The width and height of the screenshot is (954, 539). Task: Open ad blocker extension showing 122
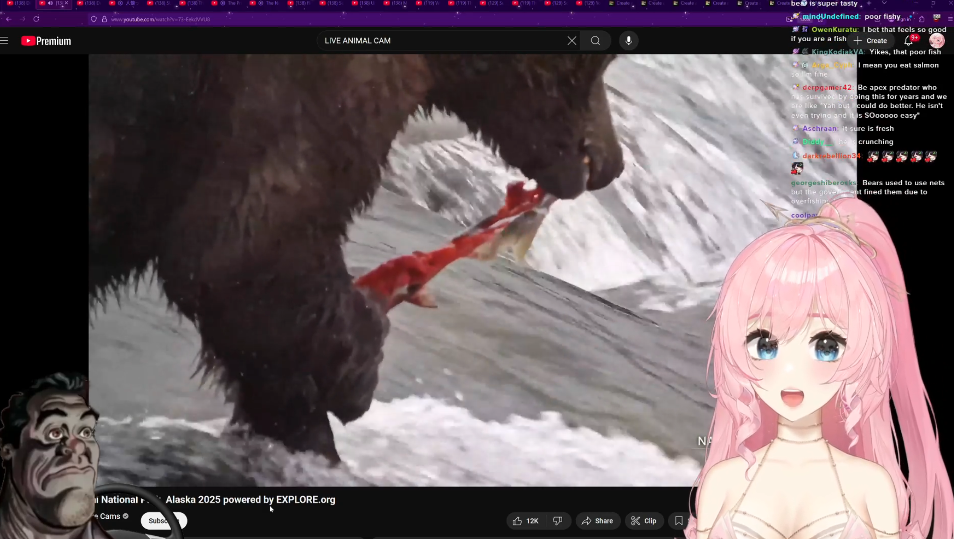pyautogui.click(x=936, y=18)
